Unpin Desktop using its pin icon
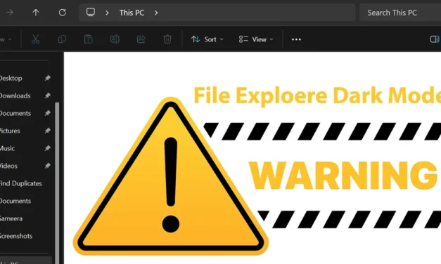 (x=48, y=78)
